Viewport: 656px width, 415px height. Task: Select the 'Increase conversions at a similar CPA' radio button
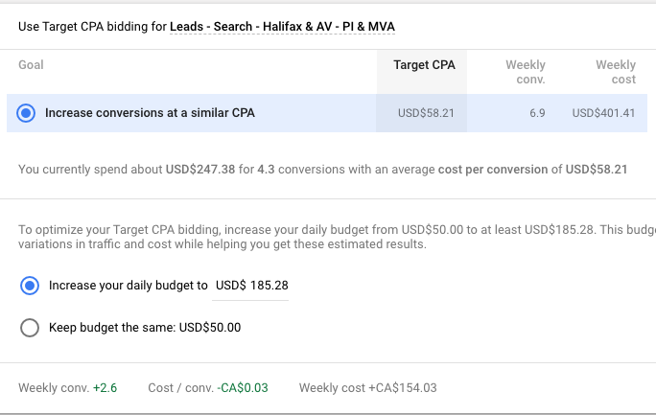[x=27, y=113]
